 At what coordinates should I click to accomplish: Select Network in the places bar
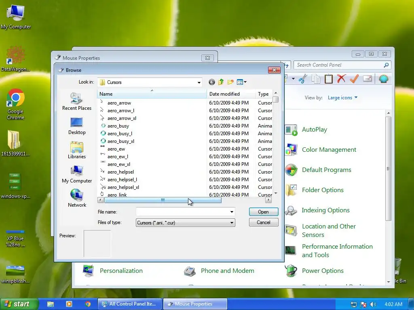(x=77, y=198)
